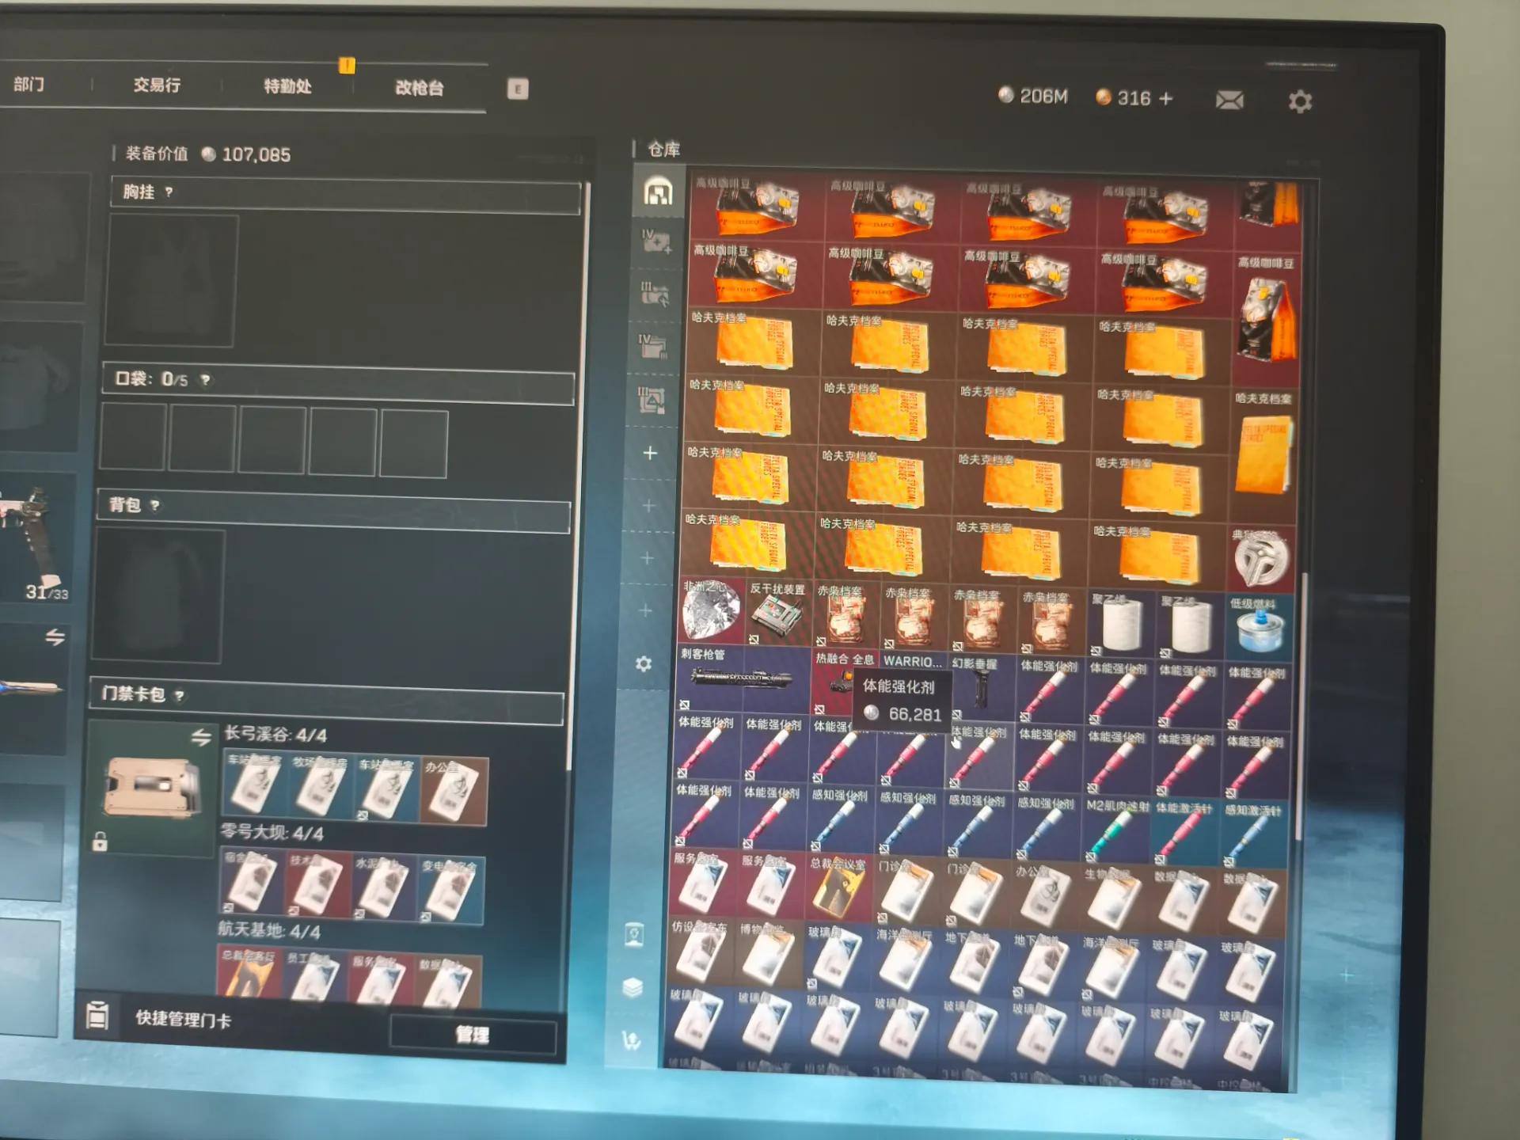Select the 办公室 keycard in warehouse

pos(1045,897)
